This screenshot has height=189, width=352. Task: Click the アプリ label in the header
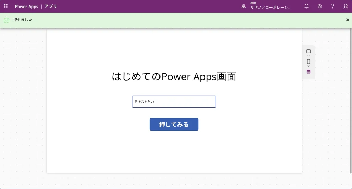[x=51, y=7]
